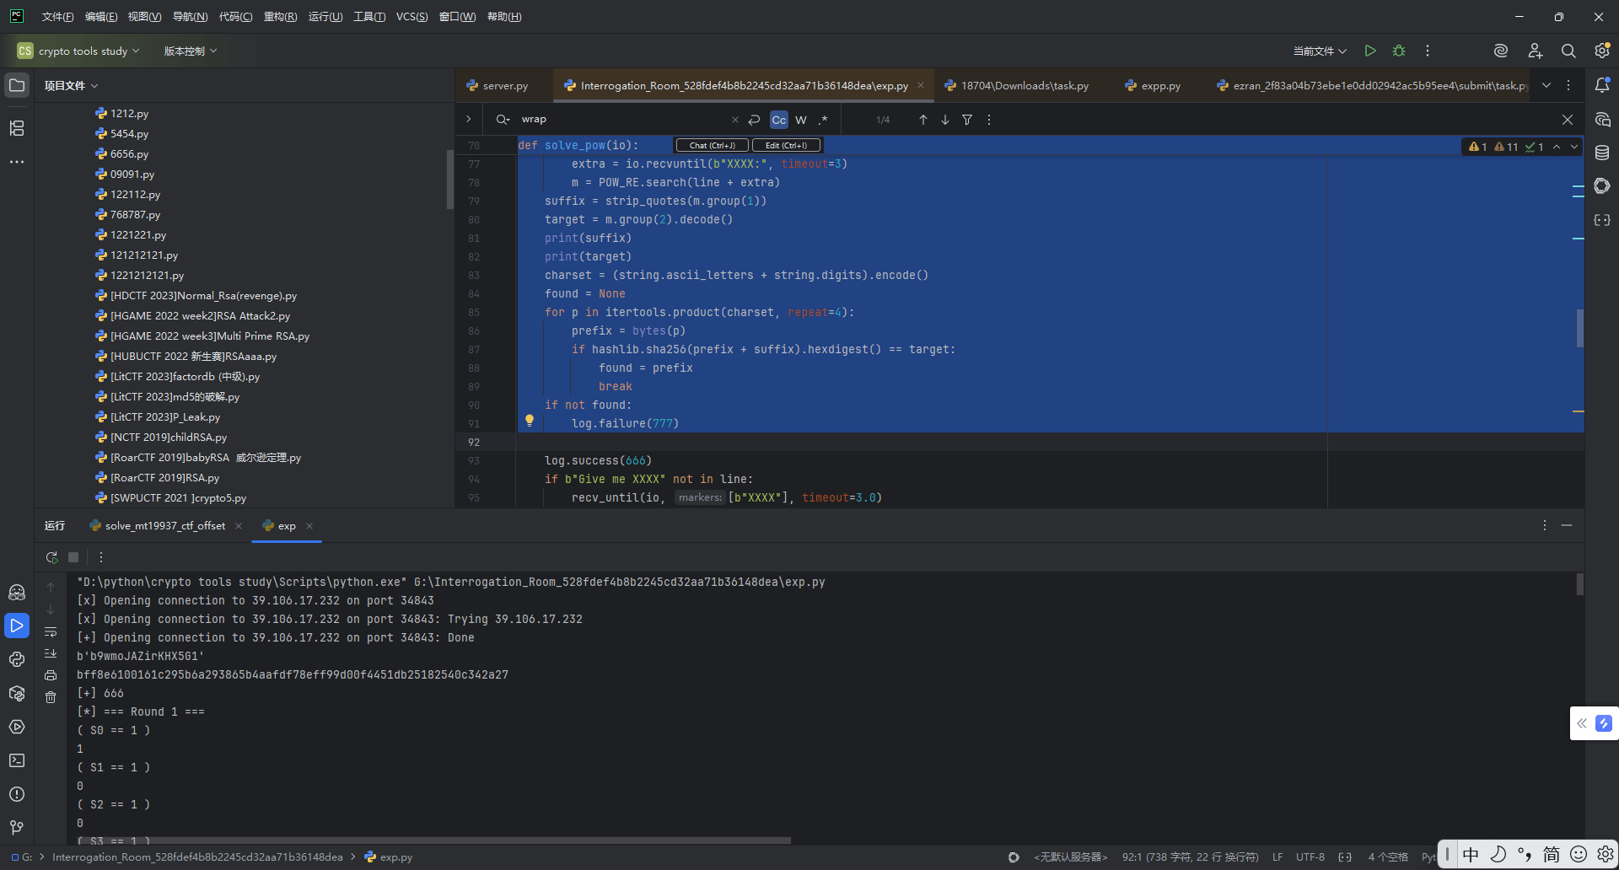Open the Python Console tool window
1619x870 pixels.
tap(17, 659)
